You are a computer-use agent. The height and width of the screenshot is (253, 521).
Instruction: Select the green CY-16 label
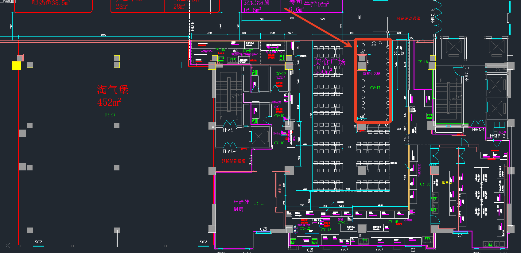[425, 184]
